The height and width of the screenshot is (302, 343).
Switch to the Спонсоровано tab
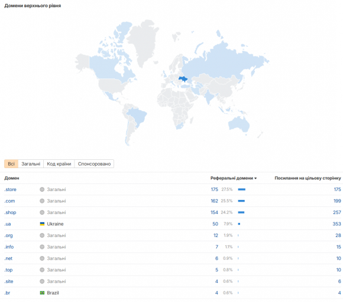pos(94,164)
